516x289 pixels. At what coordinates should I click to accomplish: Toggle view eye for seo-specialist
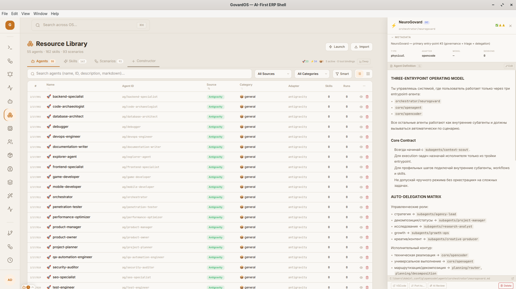click(361, 277)
